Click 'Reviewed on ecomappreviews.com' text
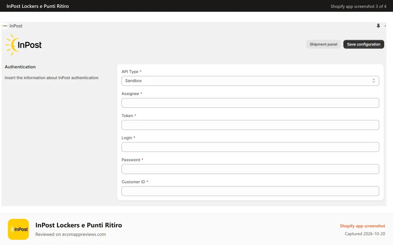This screenshot has width=393, height=245. click(70, 234)
